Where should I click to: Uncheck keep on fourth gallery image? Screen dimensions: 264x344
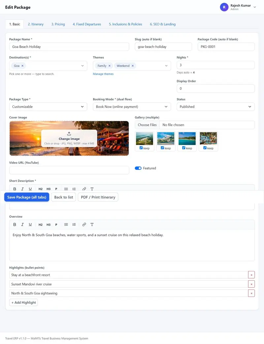click(x=205, y=148)
